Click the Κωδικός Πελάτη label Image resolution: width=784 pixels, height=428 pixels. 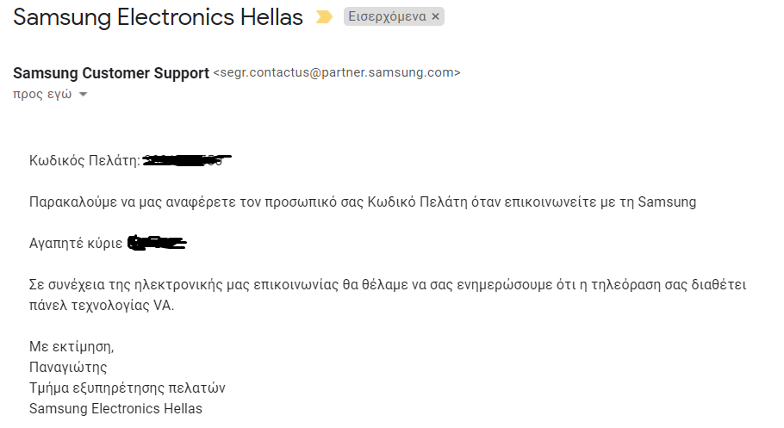click(x=84, y=160)
